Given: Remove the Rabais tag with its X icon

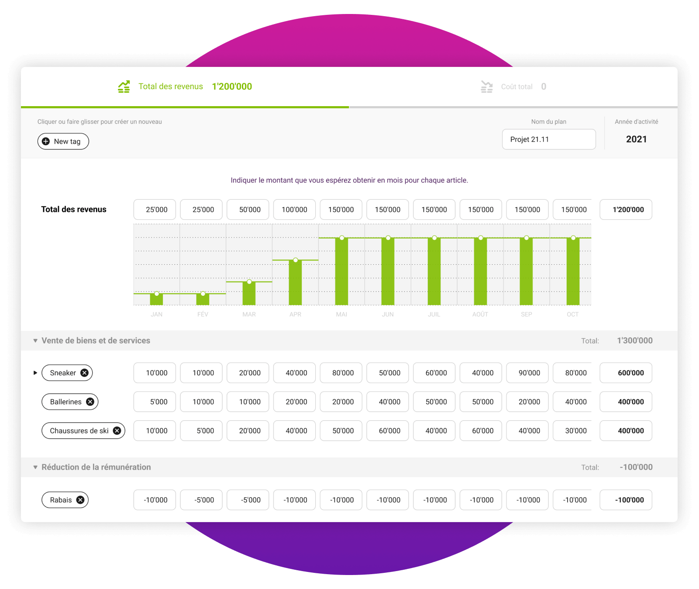Looking at the screenshot, I should pos(80,500).
